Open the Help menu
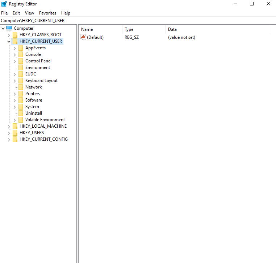Screen dimensions: 276x263 click(66, 13)
